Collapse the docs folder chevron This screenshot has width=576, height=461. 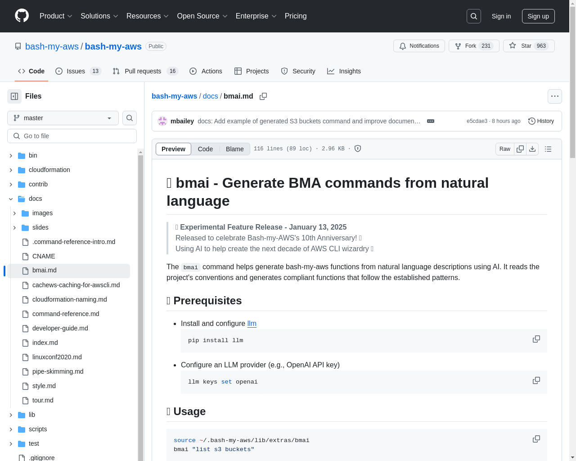tap(11, 199)
